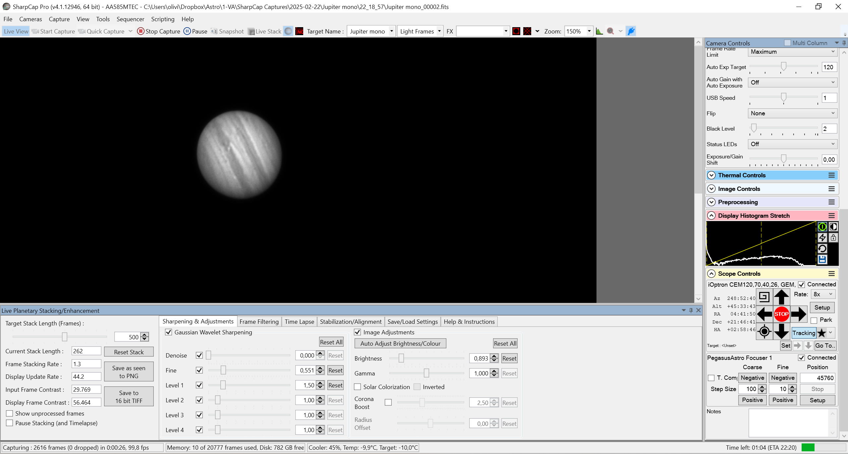The width and height of the screenshot is (848, 454).
Task: Open the Sequencer menu
Action: (130, 19)
